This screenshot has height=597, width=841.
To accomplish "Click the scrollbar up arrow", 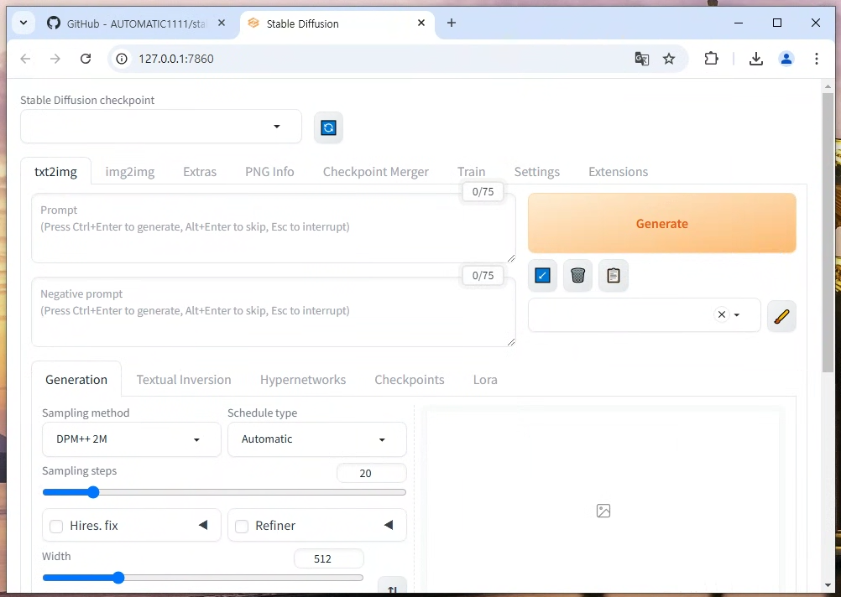I will pos(828,86).
